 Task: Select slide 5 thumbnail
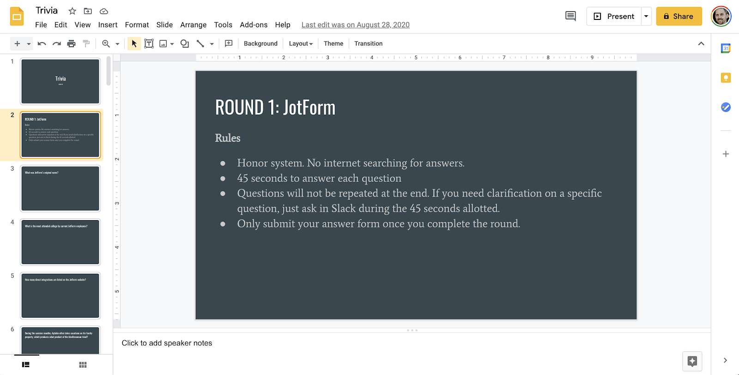click(61, 295)
